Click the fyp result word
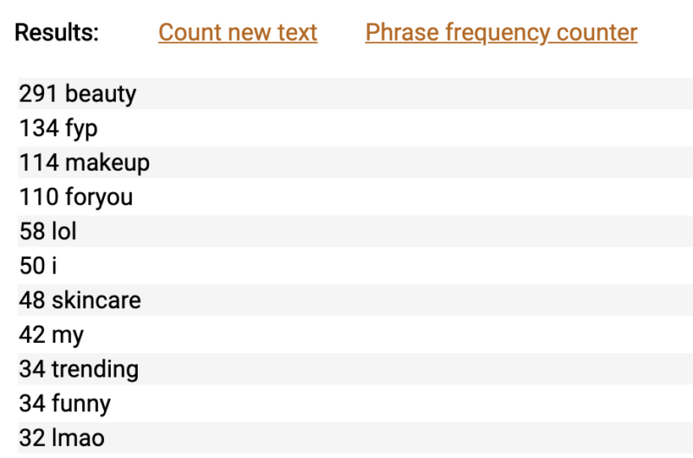Viewport: 693px width, 458px height. [x=81, y=128]
